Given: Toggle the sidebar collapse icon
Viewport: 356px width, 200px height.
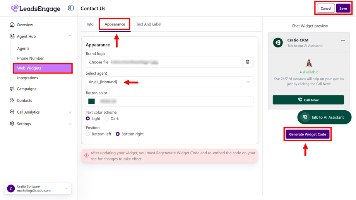Looking at the screenshot, I should click(70, 8).
